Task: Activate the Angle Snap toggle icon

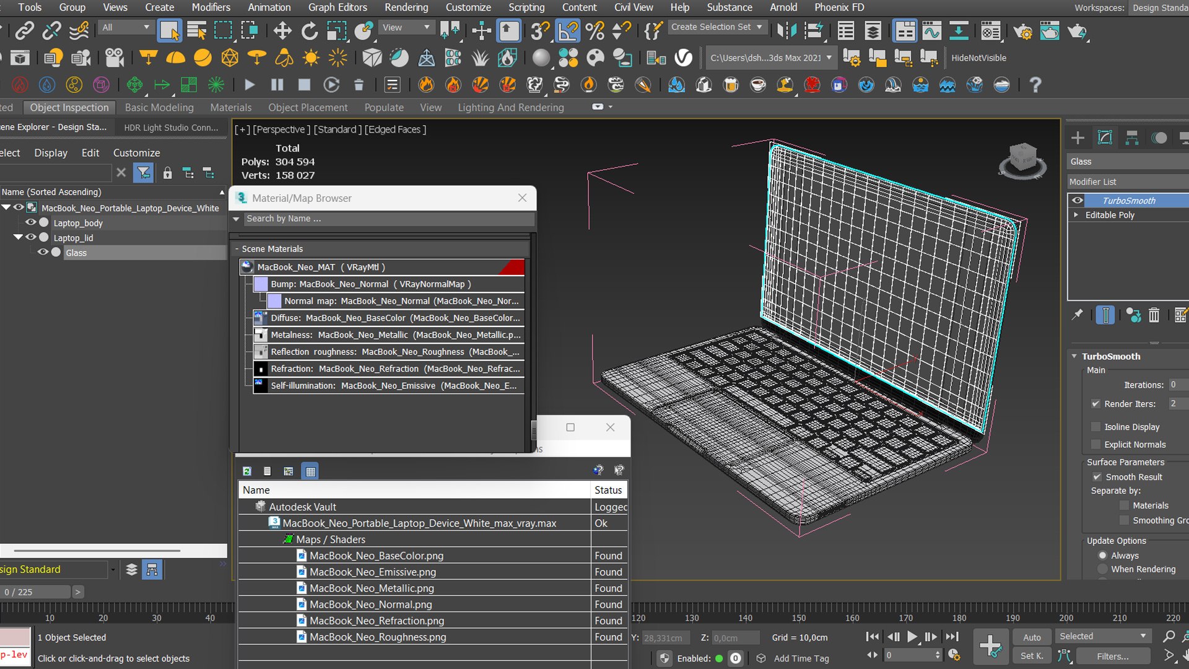Action: pyautogui.click(x=567, y=30)
